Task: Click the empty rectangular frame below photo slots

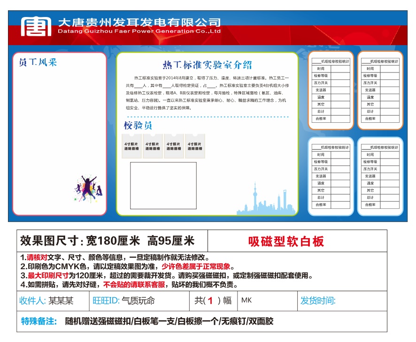Action: click(x=163, y=185)
